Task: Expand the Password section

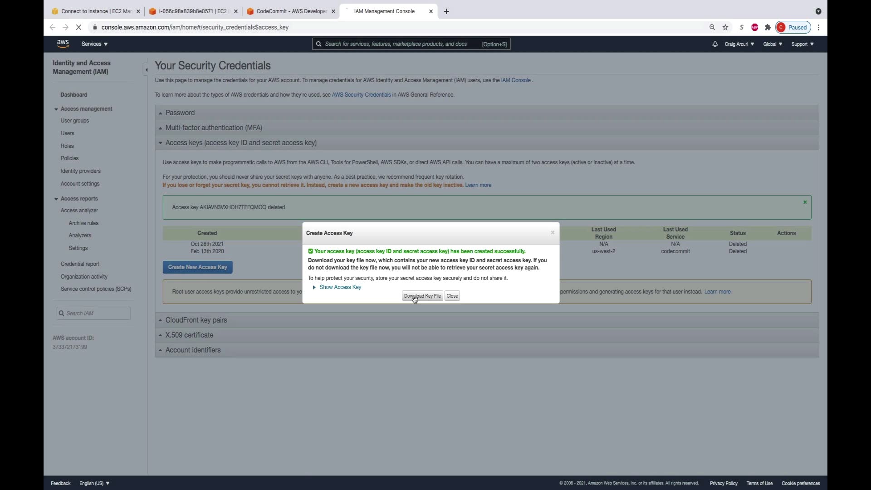Action: (180, 113)
